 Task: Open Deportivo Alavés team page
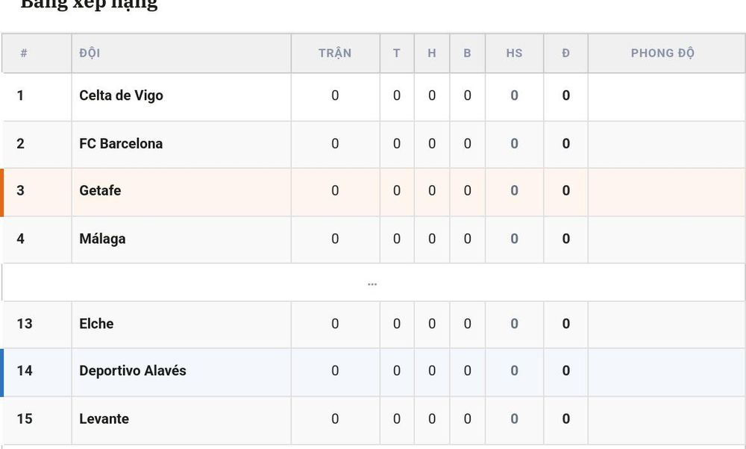point(133,371)
